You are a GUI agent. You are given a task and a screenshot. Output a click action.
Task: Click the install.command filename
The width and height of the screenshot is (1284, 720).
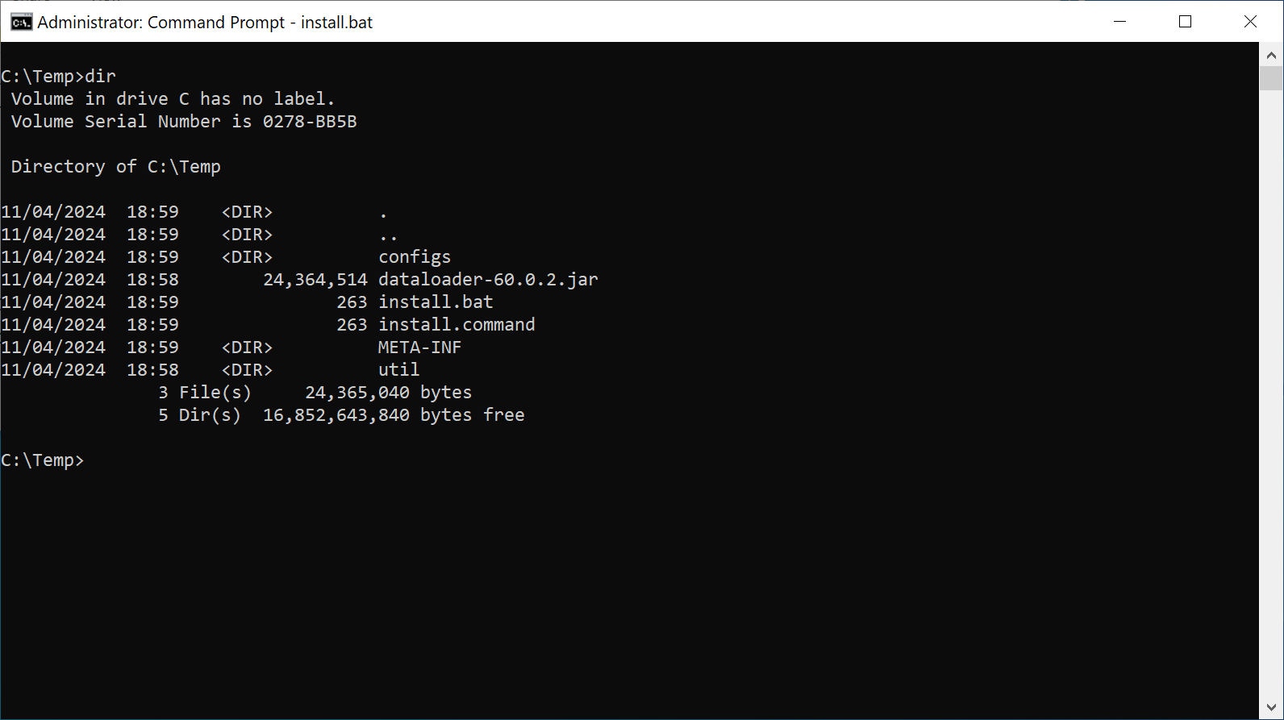click(x=456, y=325)
